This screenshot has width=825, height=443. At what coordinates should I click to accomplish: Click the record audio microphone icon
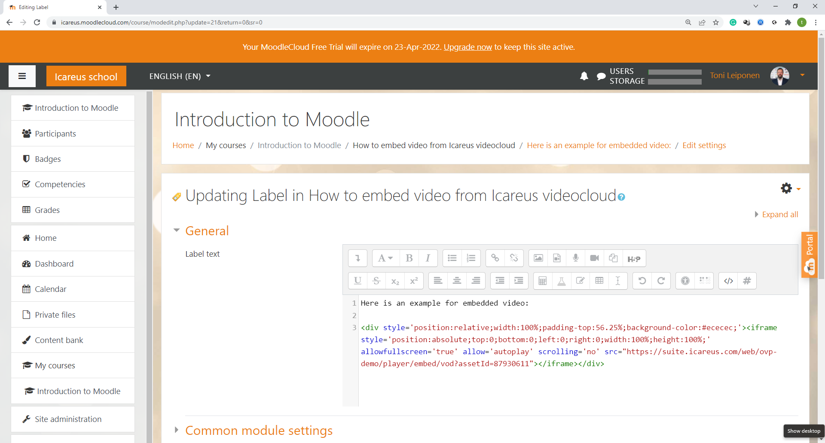click(576, 258)
